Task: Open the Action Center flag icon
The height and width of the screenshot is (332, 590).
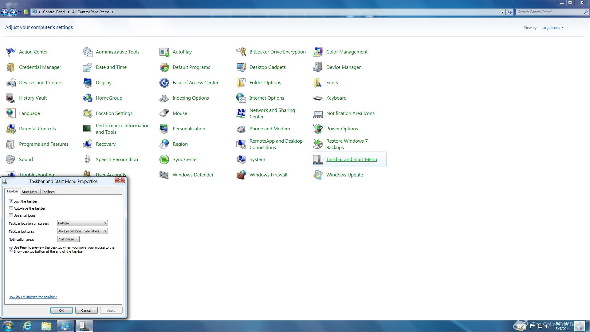Action: pos(10,52)
